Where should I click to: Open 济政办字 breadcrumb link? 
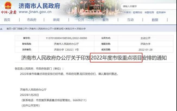[81, 29]
